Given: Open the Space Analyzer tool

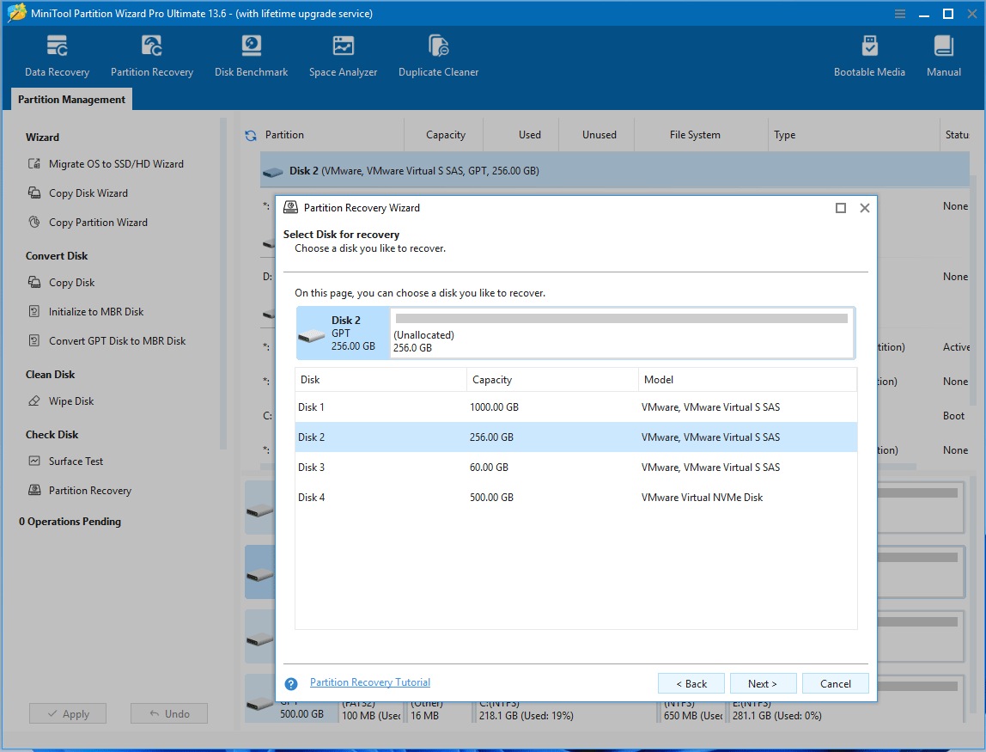Looking at the screenshot, I should (x=343, y=57).
